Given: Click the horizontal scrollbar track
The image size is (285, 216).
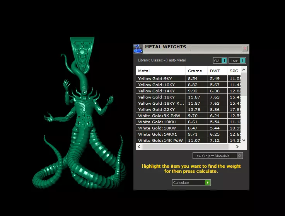Looking at the screenshot, I should coord(188,146).
